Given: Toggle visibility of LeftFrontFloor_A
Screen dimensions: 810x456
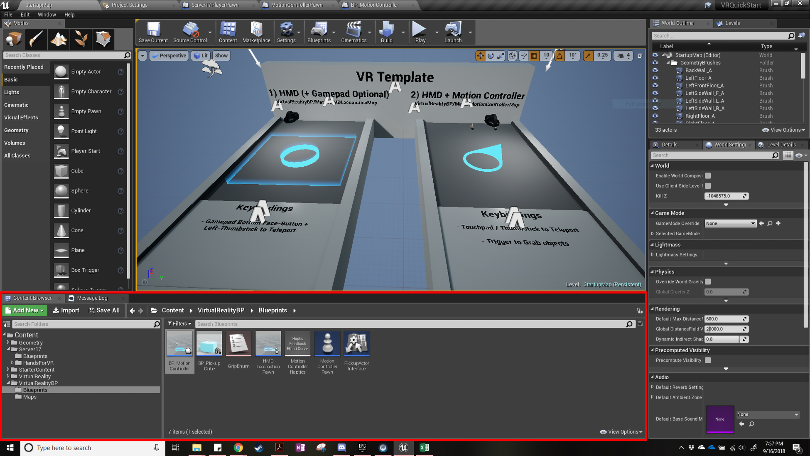Looking at the screenshot, I should click(655, 86).
